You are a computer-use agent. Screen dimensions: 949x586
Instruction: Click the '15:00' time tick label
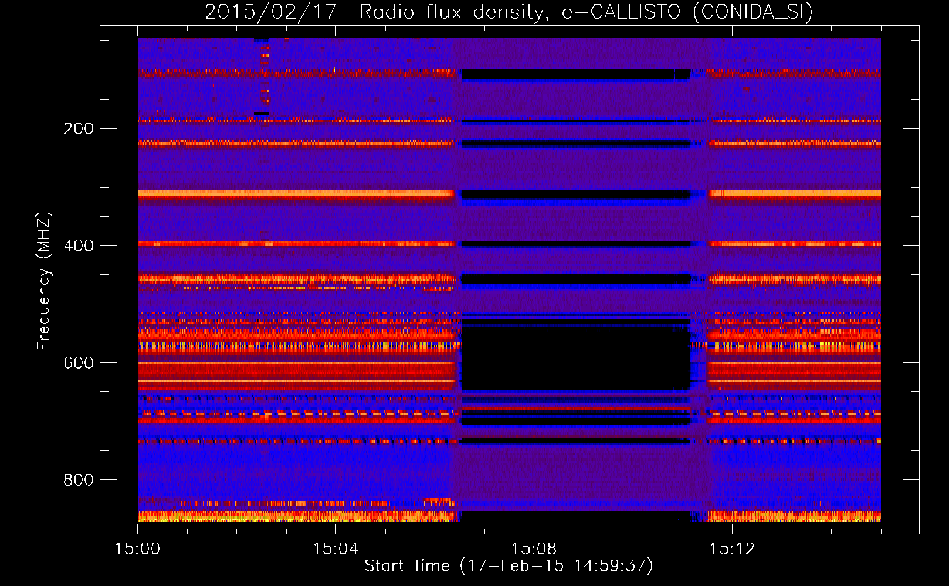click(x=138, y=548)
